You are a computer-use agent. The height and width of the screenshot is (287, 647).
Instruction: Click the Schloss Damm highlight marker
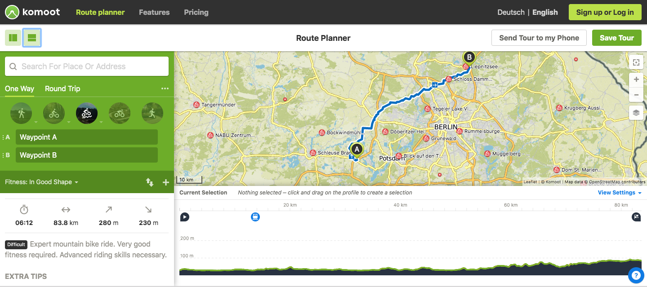[x=448, y=79]
